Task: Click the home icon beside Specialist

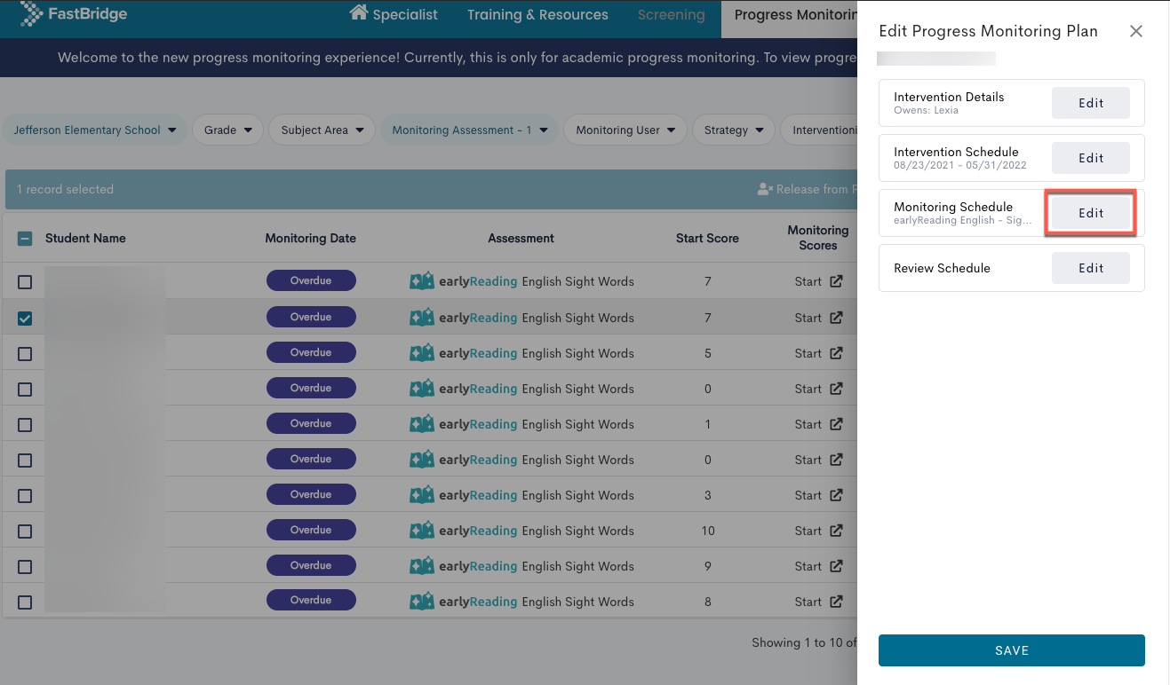Action: coord(359,13)
